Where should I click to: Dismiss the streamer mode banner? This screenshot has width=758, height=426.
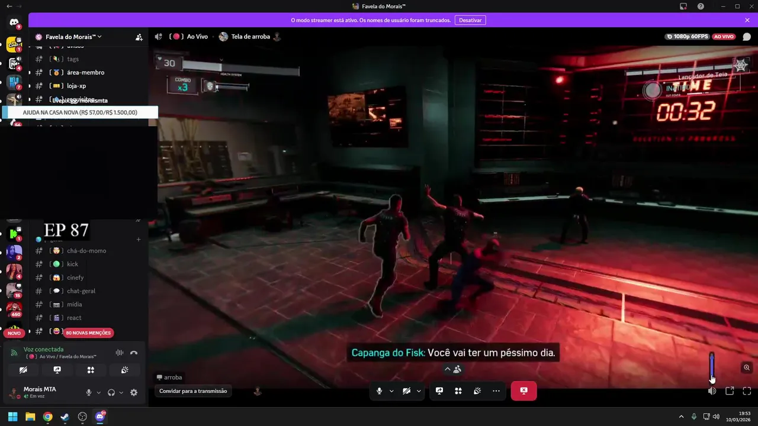tap(747, 20)
